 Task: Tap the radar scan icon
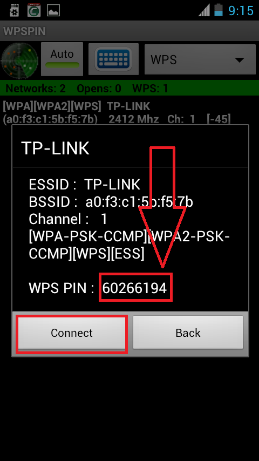[19, 61]
